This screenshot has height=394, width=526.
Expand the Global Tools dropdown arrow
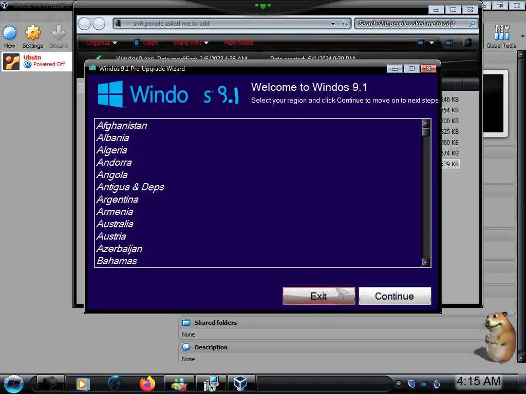tap(522, 36)
